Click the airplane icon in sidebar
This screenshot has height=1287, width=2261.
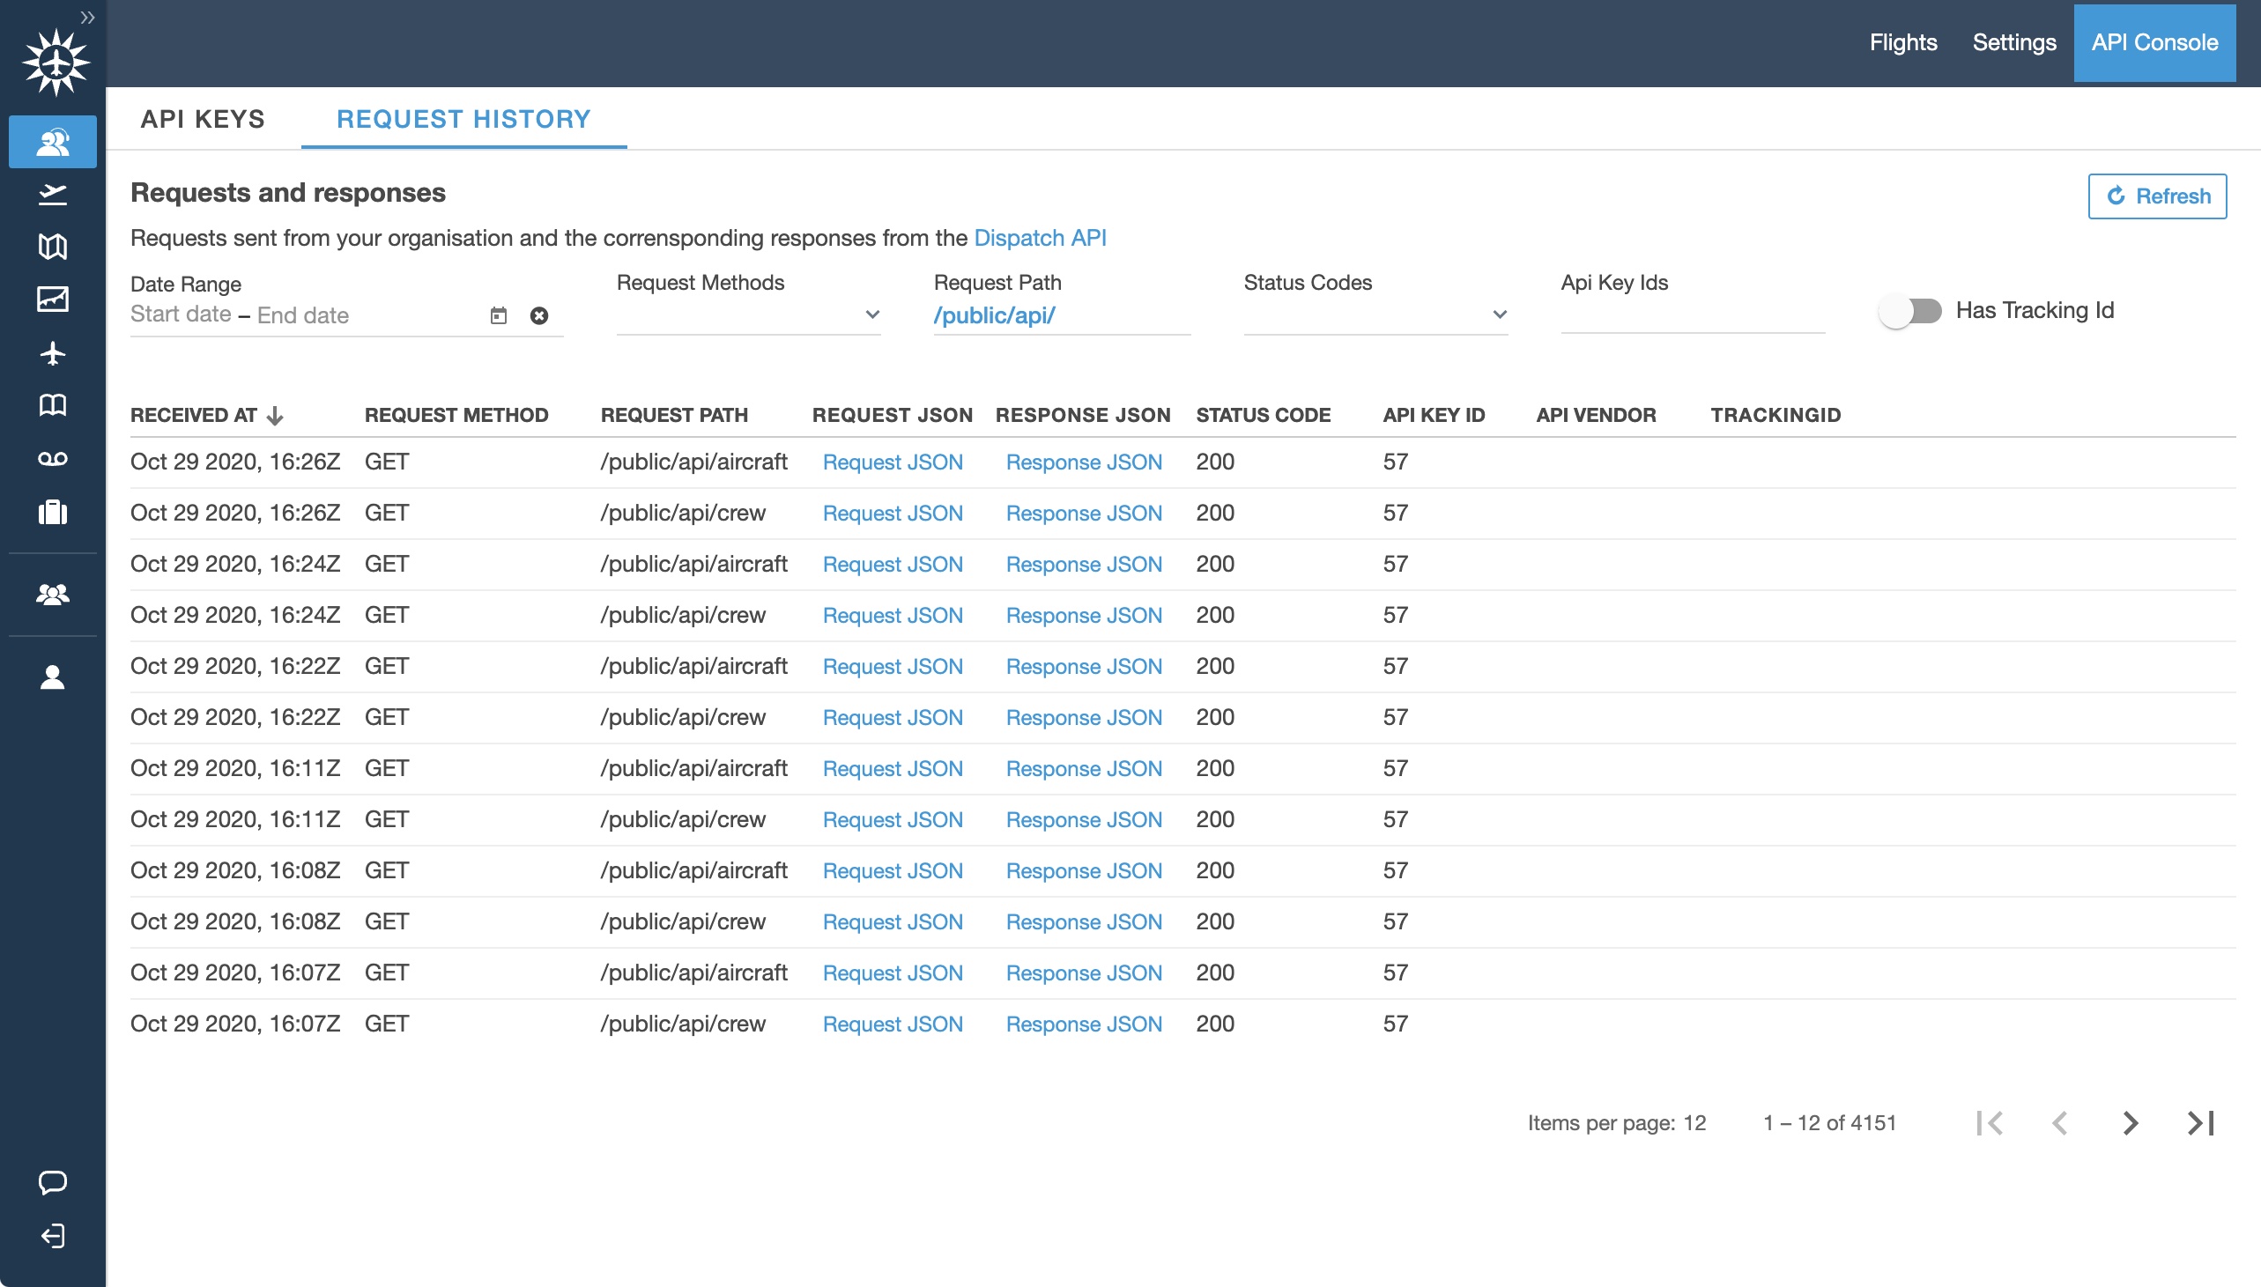pos(52,352)
